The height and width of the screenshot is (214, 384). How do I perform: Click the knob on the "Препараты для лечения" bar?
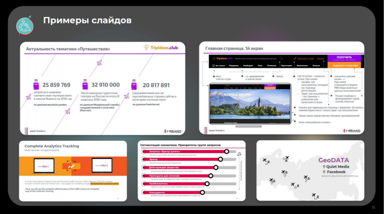click(x=211, y=176)
